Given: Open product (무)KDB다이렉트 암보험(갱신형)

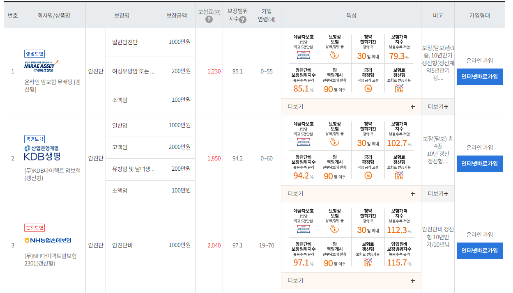Looking at the screenshot, I should click(53, 174).
